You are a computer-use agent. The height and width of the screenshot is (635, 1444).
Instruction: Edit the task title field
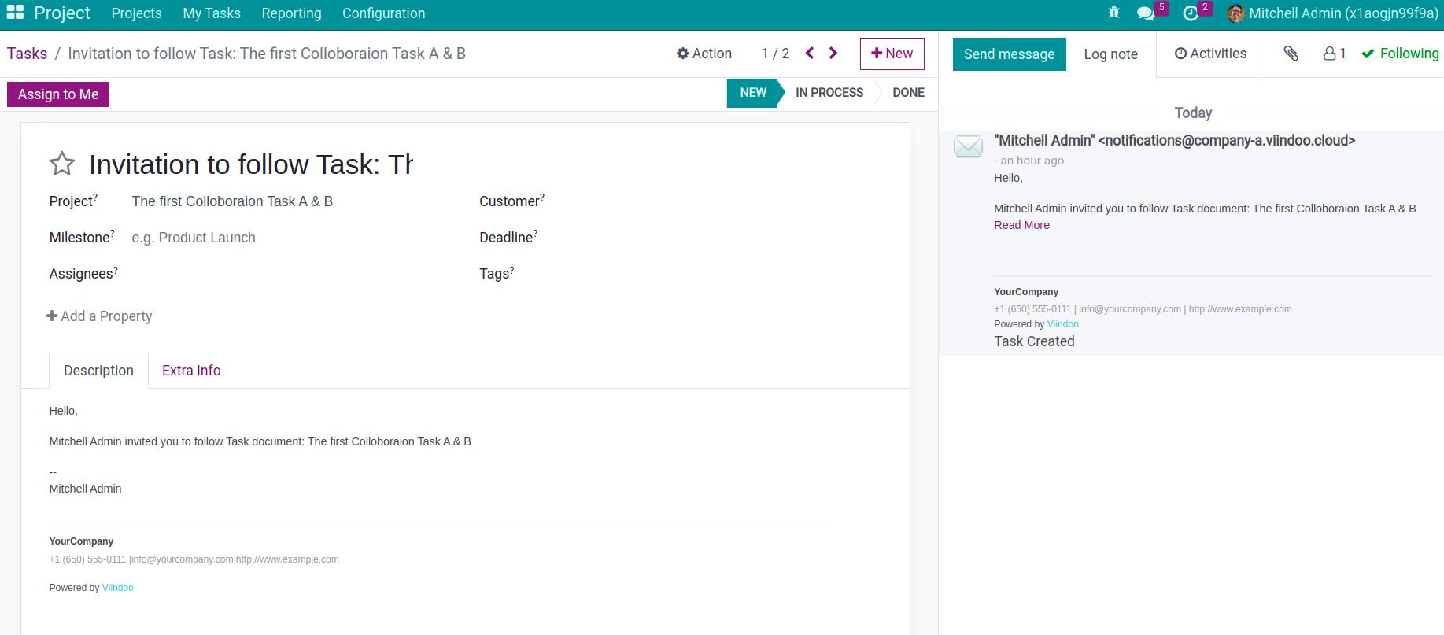click(x=250, y=164)
